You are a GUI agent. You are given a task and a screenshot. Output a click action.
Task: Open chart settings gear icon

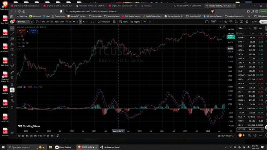pyautogui.click(x=231, y=22)
